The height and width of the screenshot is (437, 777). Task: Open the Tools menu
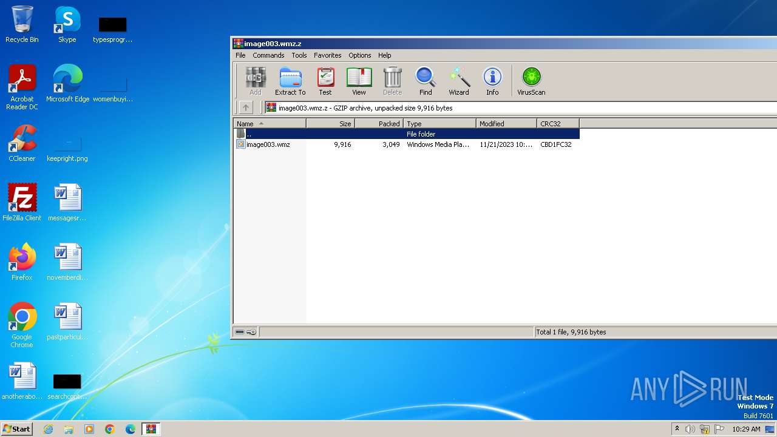(299, 55)
